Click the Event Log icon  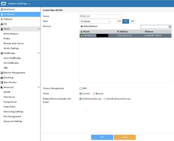(2, 78)
